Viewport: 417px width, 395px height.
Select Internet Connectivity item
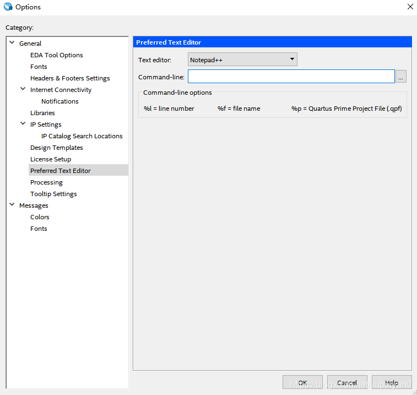click(61, 90)
